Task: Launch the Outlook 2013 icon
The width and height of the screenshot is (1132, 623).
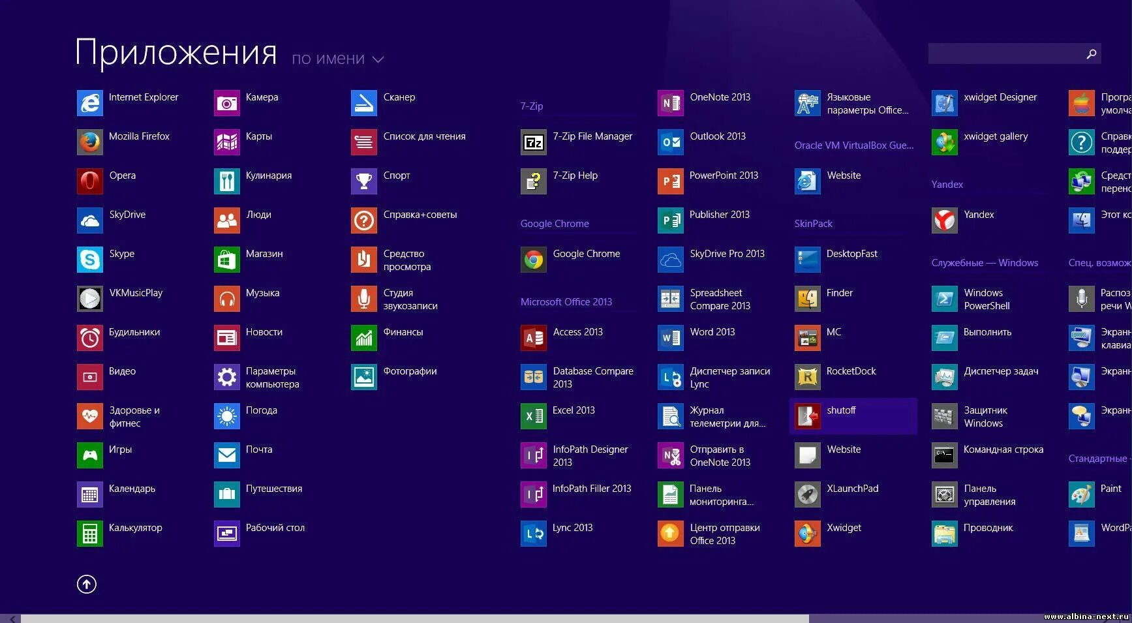Action: pyautogui.click(x=670, y=142)
